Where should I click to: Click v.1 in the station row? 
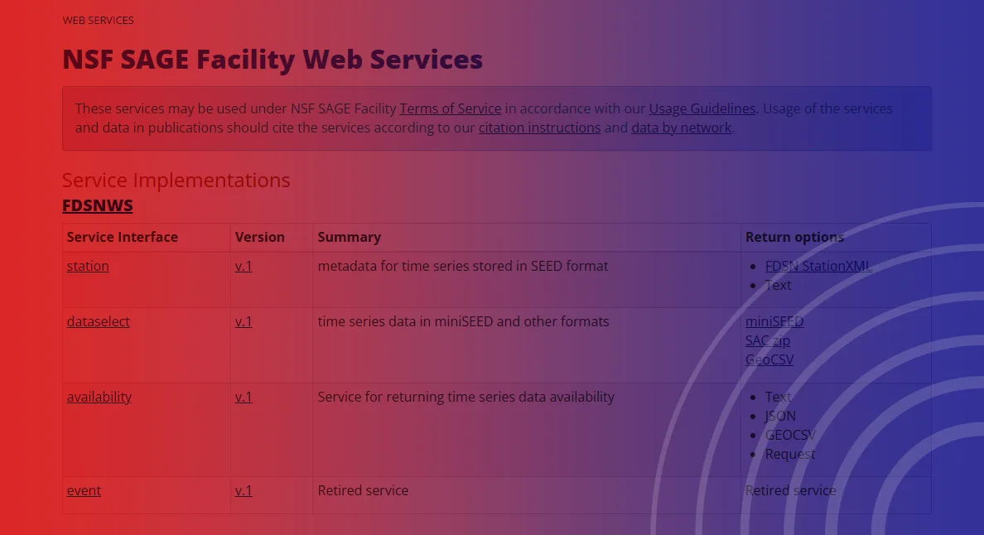point(244,266)
